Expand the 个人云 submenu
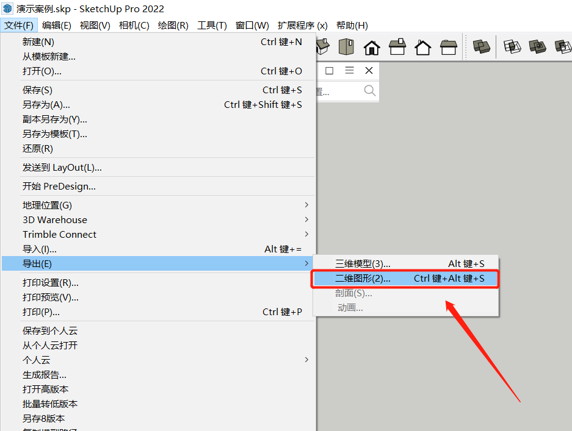This screenshot has width=572, height=431. click(x=158, y=360)
